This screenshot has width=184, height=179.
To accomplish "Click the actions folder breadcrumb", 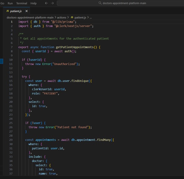I will click(62, 17).
